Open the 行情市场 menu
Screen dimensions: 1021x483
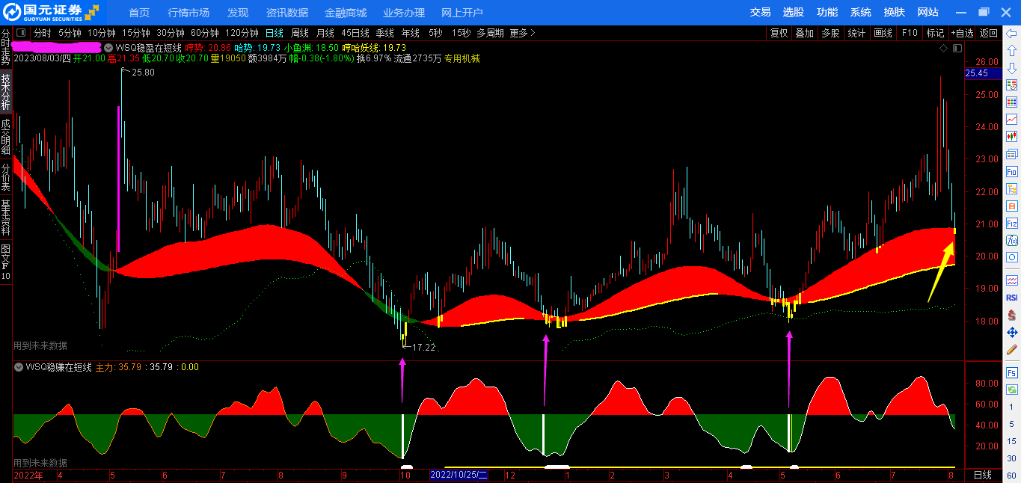[188, 13]
